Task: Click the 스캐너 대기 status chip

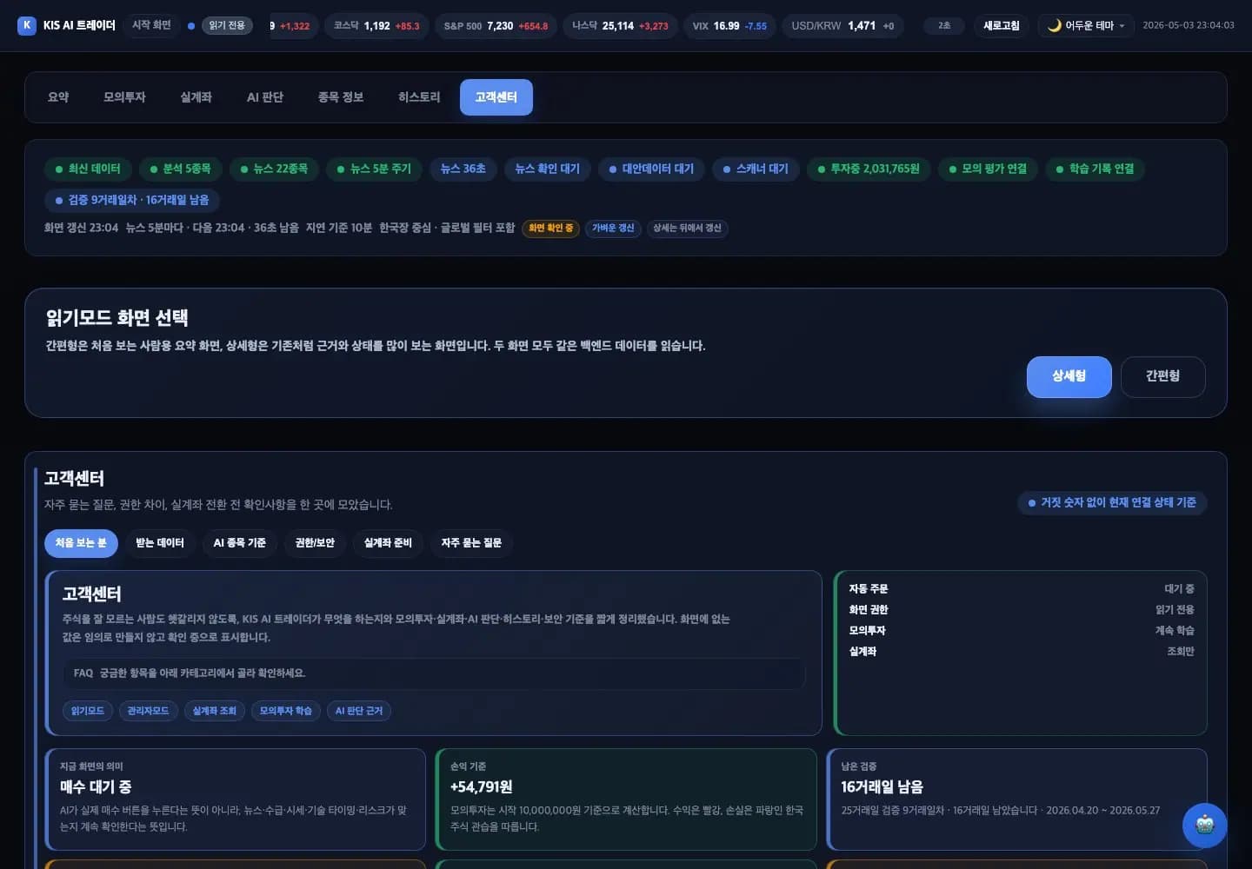Action: click(x=756, y=169)
